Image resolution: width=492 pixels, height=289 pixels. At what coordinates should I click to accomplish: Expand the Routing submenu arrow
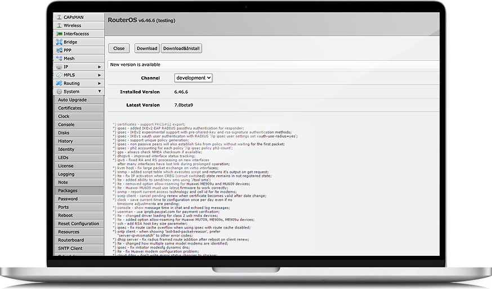[99, 83]
